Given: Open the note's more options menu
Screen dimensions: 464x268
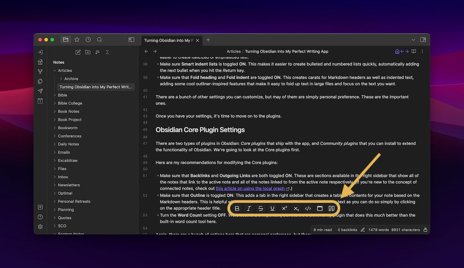Looking at the screenshot, I should 422,51.
